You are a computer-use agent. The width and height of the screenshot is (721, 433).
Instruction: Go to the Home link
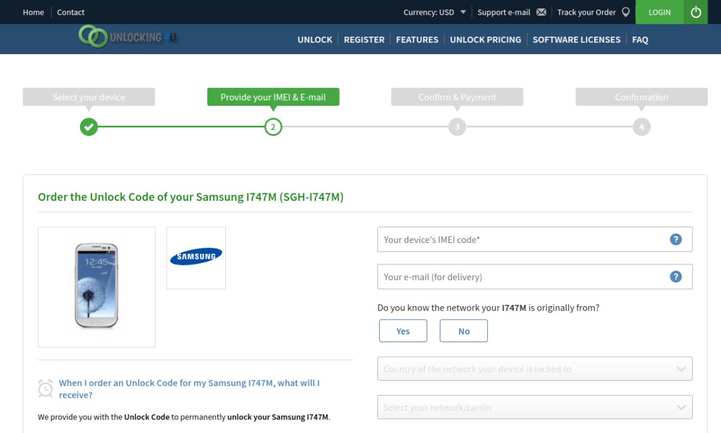pyautogui.click(x=33, y=12)
